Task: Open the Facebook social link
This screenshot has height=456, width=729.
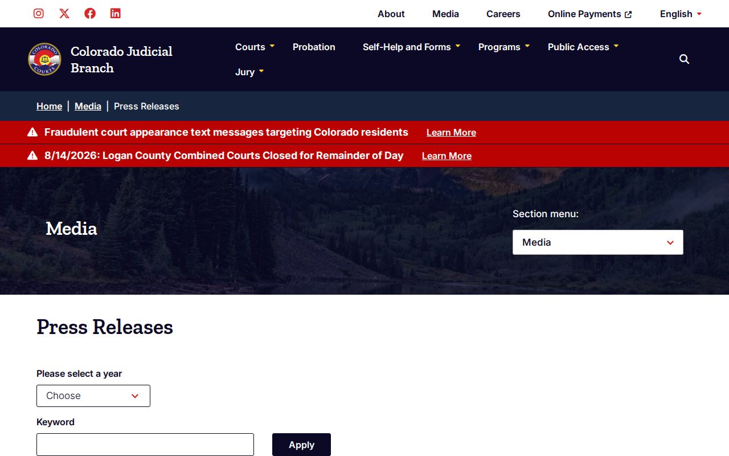Action: [x=90, y=13]
